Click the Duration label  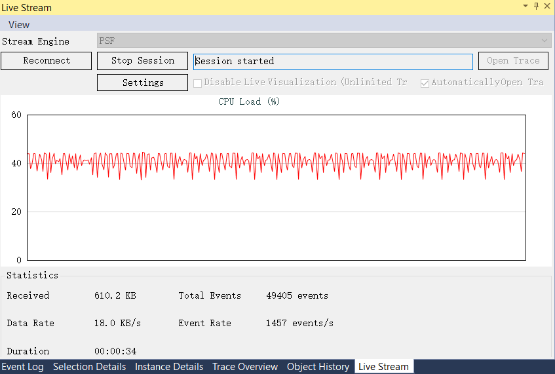coord(28,351)
